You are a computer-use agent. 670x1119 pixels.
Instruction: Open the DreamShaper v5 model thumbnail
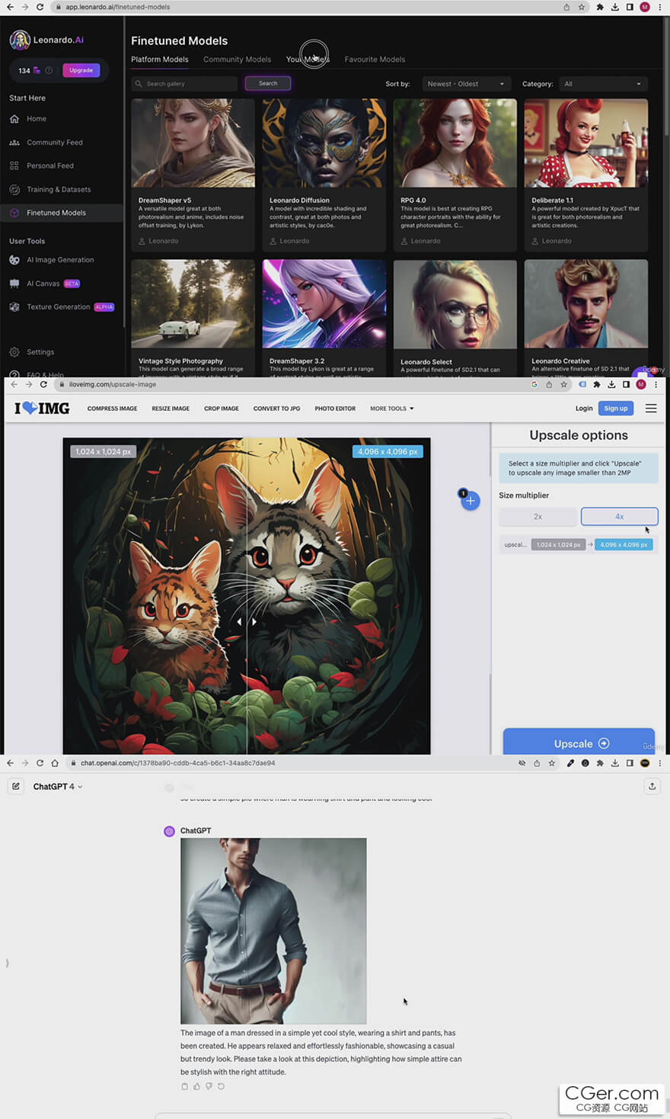point(193,143)
